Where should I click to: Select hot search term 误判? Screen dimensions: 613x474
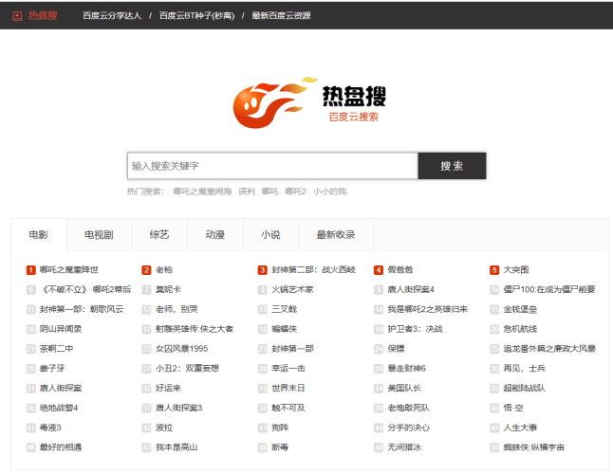point(247,191)
